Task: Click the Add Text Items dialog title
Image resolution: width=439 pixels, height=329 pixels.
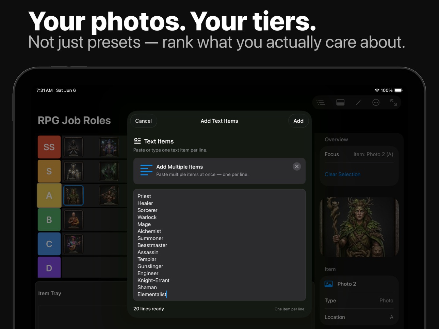Action: click(x=219, y=121)
